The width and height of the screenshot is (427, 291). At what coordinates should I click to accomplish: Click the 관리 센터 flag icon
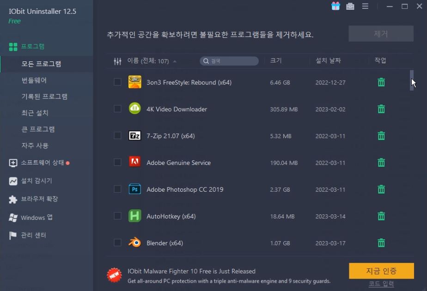tap(12, 236)
